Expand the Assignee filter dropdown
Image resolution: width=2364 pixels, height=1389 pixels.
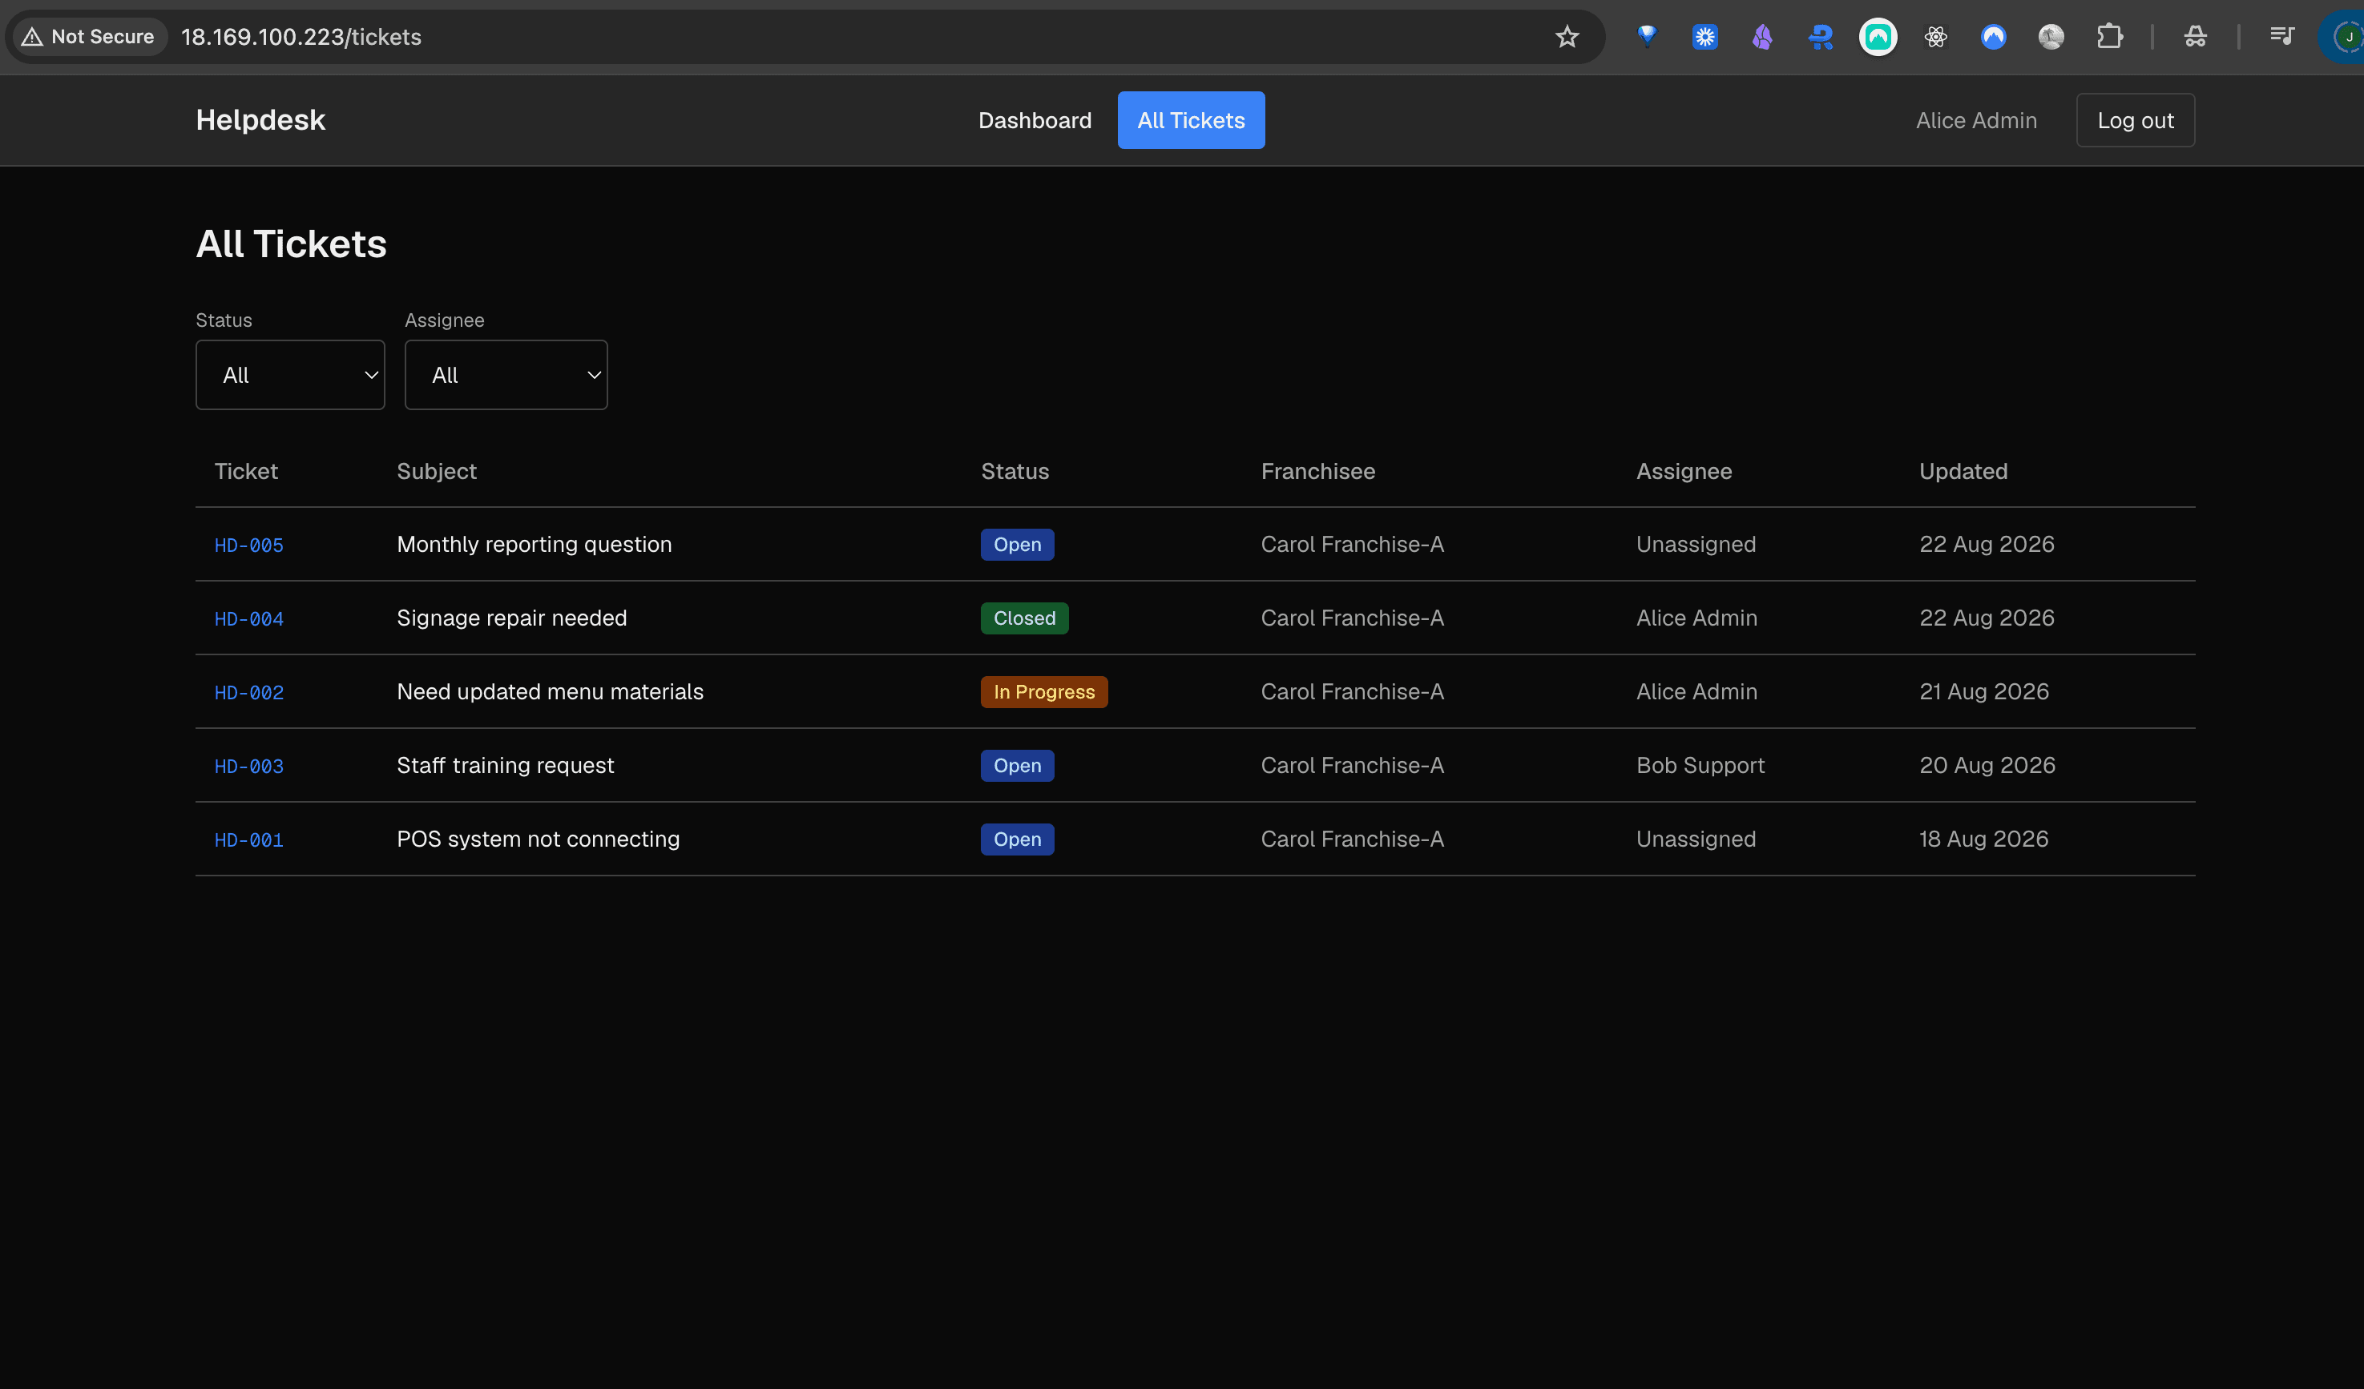506,374
